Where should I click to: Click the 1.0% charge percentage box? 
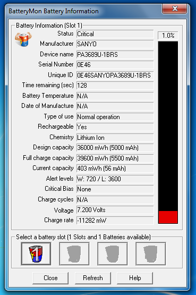pos(168,36)
